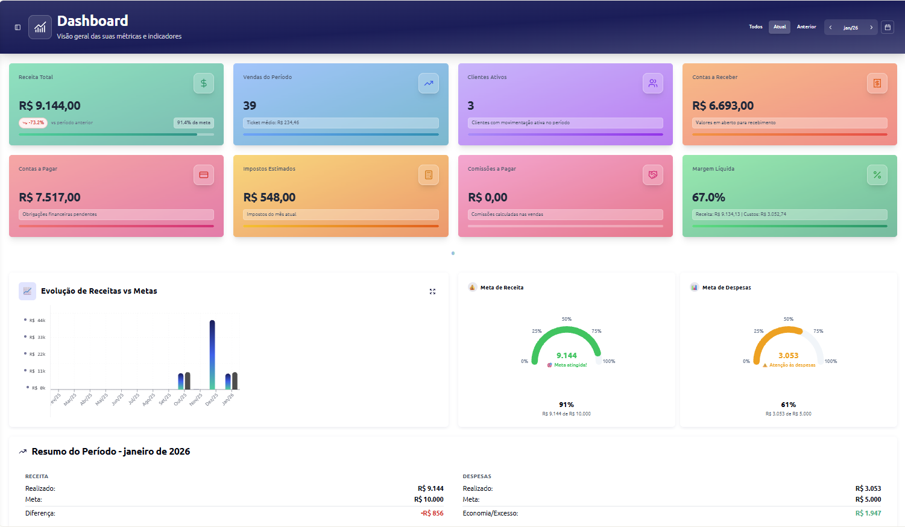Viewport: 905px width, 527px height.
Task: Click the 91.4% da meta badge
Action: click(194, 122)
